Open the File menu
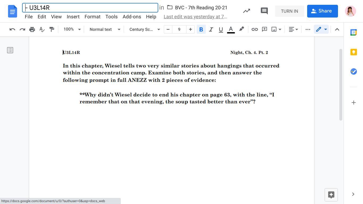This screenshot has height=204, width=363. (x=29, y=17)
